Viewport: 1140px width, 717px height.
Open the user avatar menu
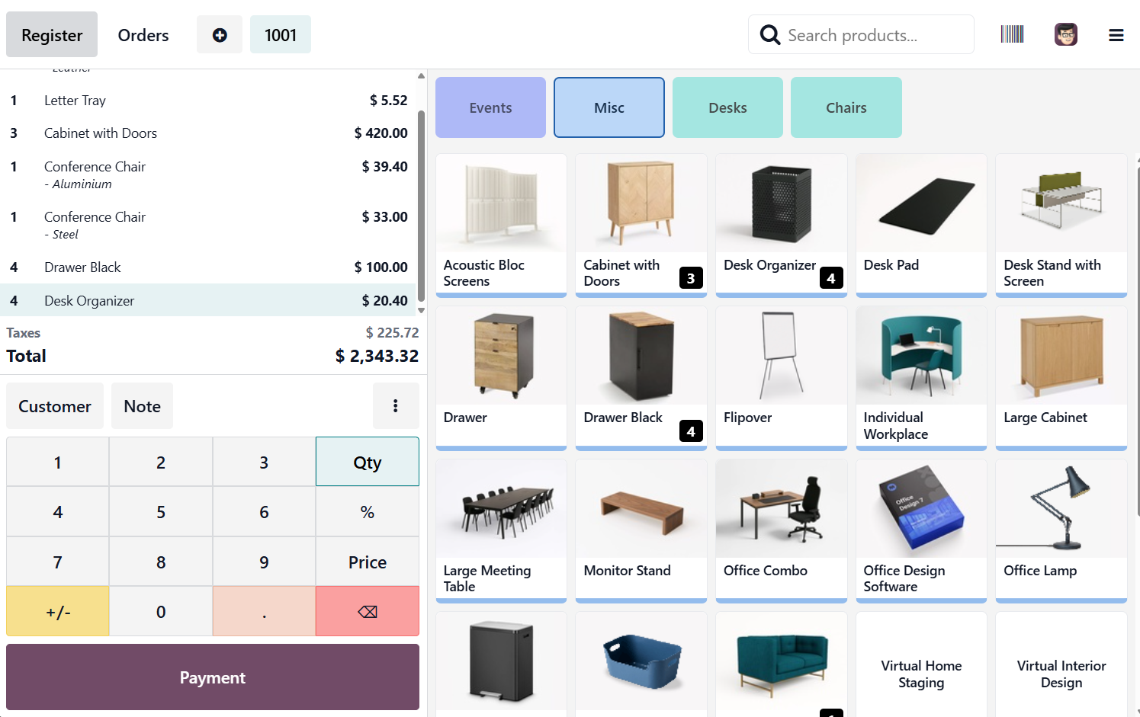pyautogui.click(x=1065, y=34)
